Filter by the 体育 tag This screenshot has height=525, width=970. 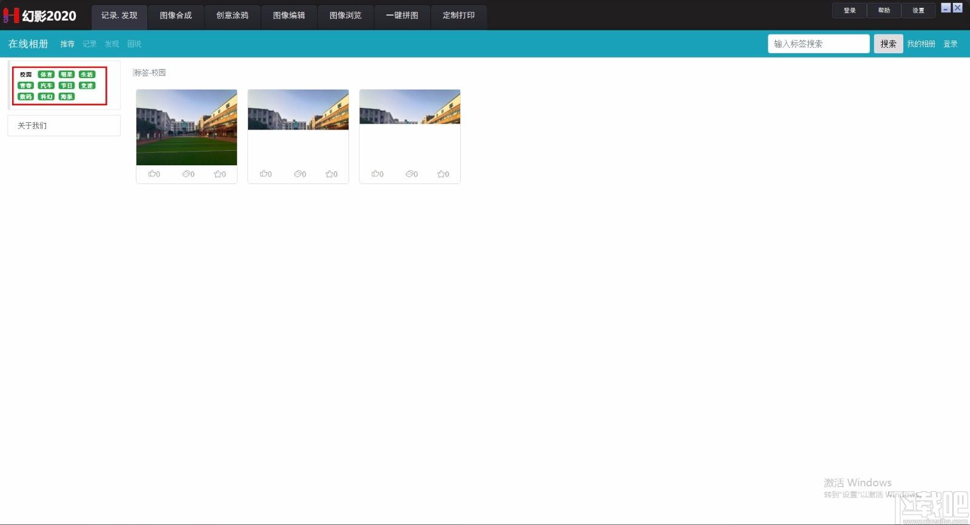46,74
